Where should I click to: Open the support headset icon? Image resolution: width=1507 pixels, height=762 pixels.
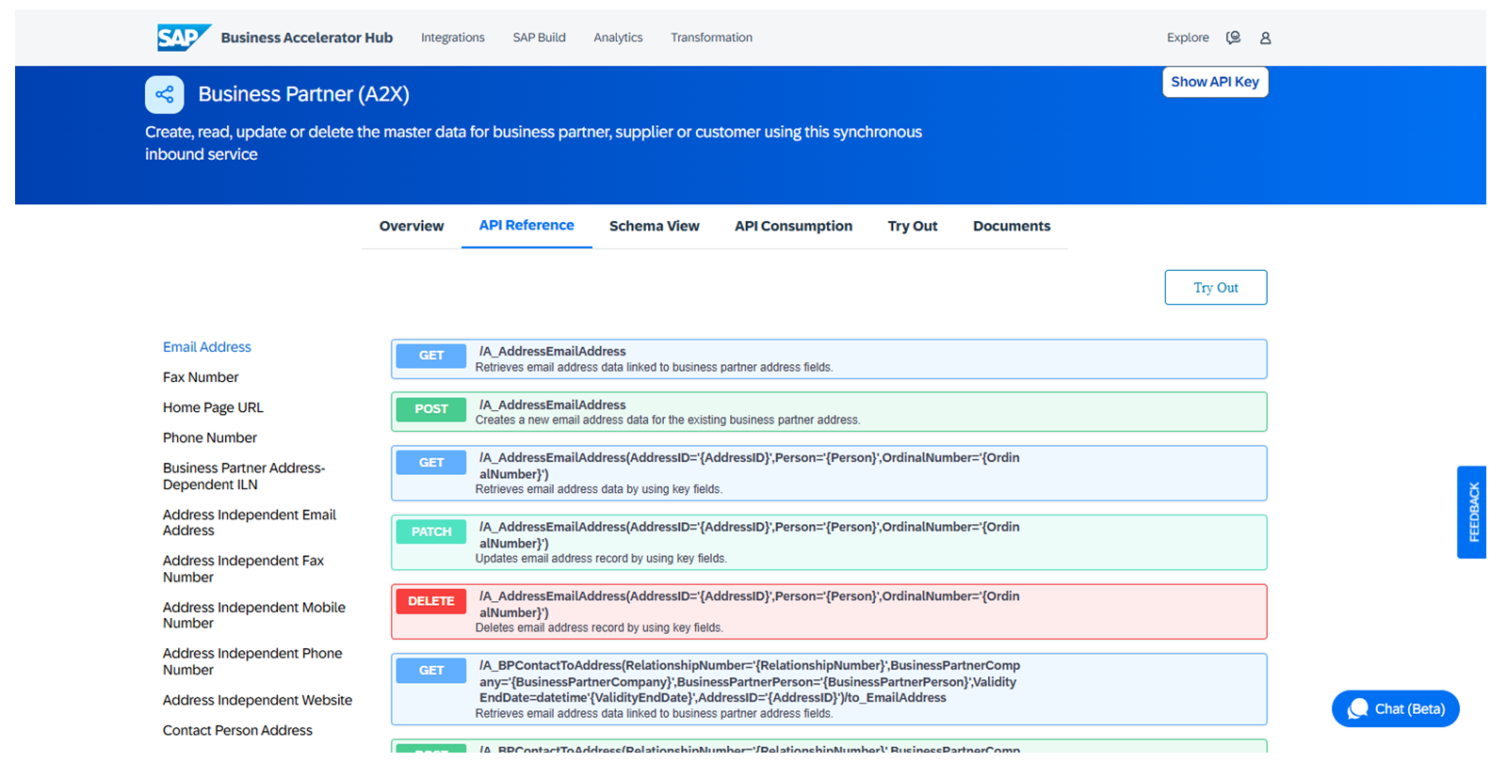click(1233, 38)
